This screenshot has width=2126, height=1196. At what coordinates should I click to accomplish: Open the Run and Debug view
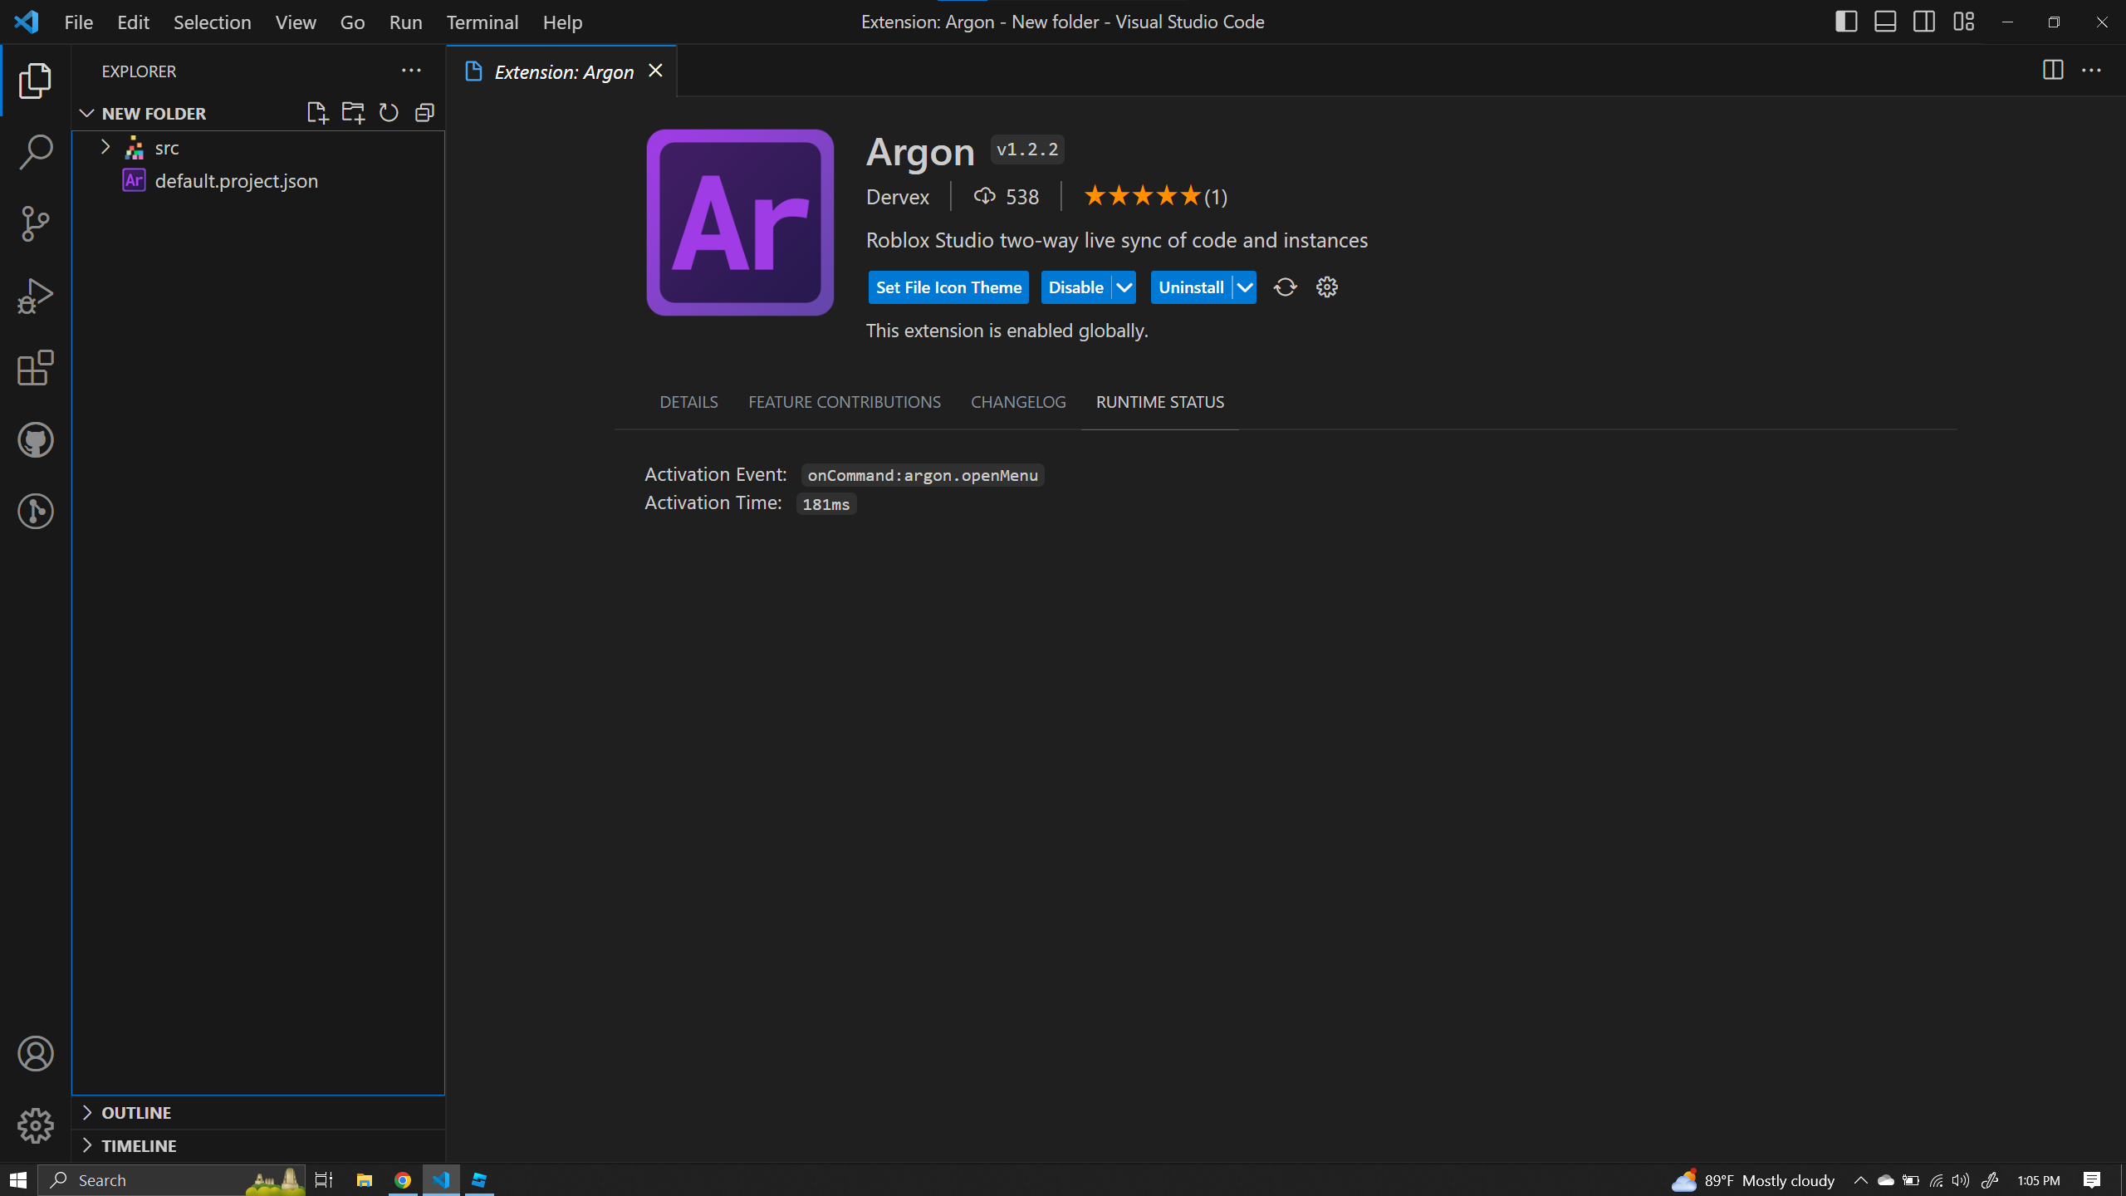click(35, 295)
